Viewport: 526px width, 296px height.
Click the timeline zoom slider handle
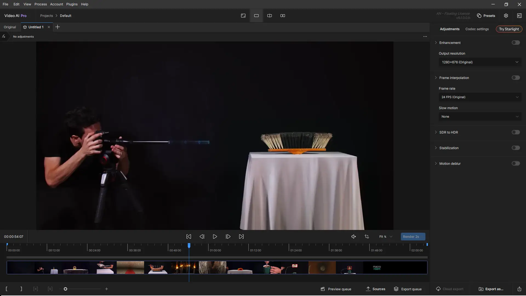(65, 289)
